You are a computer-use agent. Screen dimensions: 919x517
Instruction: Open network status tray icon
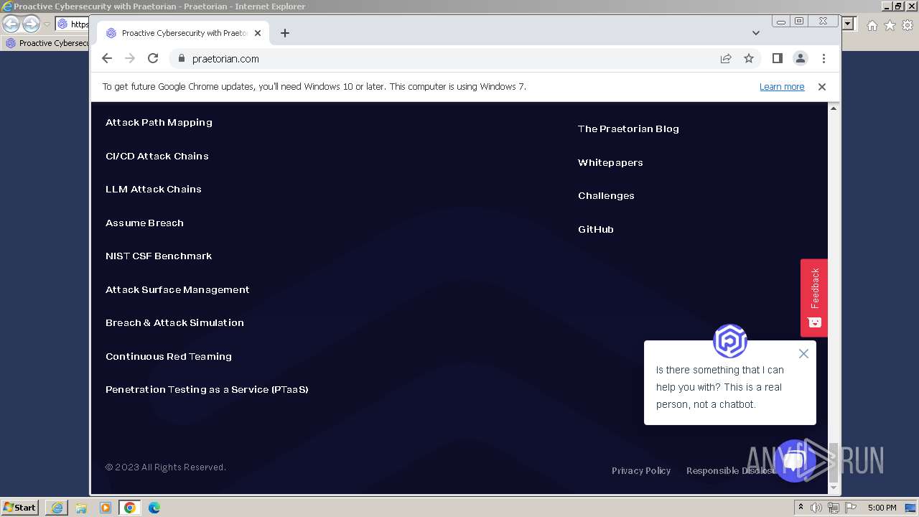[834, 508]
